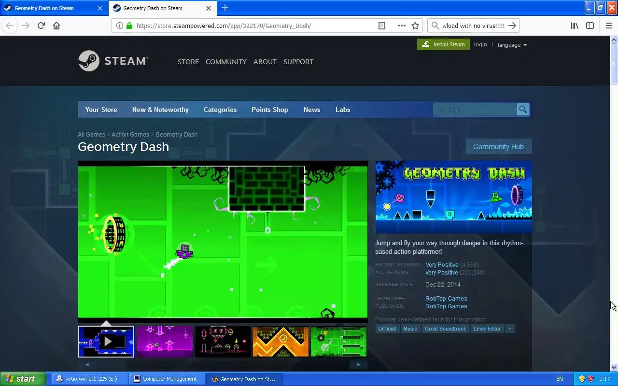The image size is (618, 386).
Task: Open Labs in store nav
Action: point(343,110)
